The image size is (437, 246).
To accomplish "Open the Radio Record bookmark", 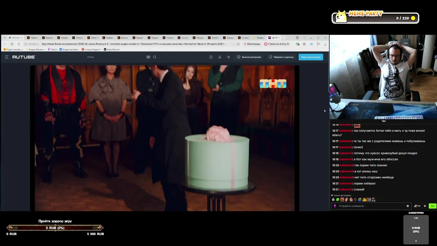I will click(x=112, y=50).
